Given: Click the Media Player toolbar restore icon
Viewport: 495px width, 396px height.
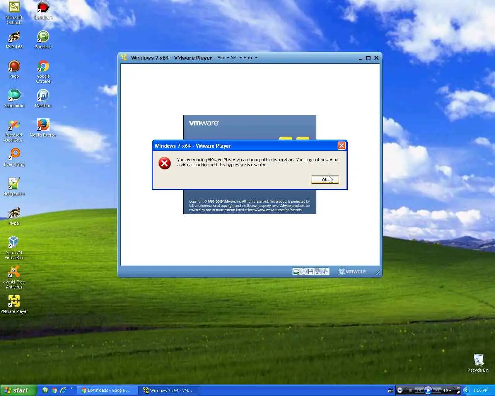Looking at the screenshot, I should tap(459, 393).
